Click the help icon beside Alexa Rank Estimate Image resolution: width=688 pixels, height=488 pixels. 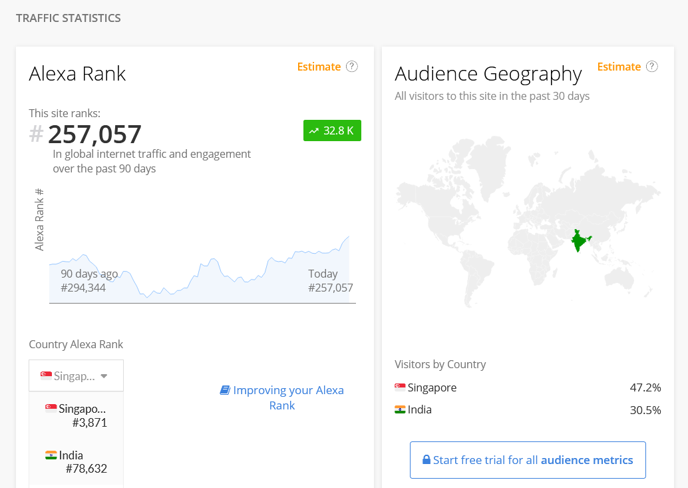[352, 67]
